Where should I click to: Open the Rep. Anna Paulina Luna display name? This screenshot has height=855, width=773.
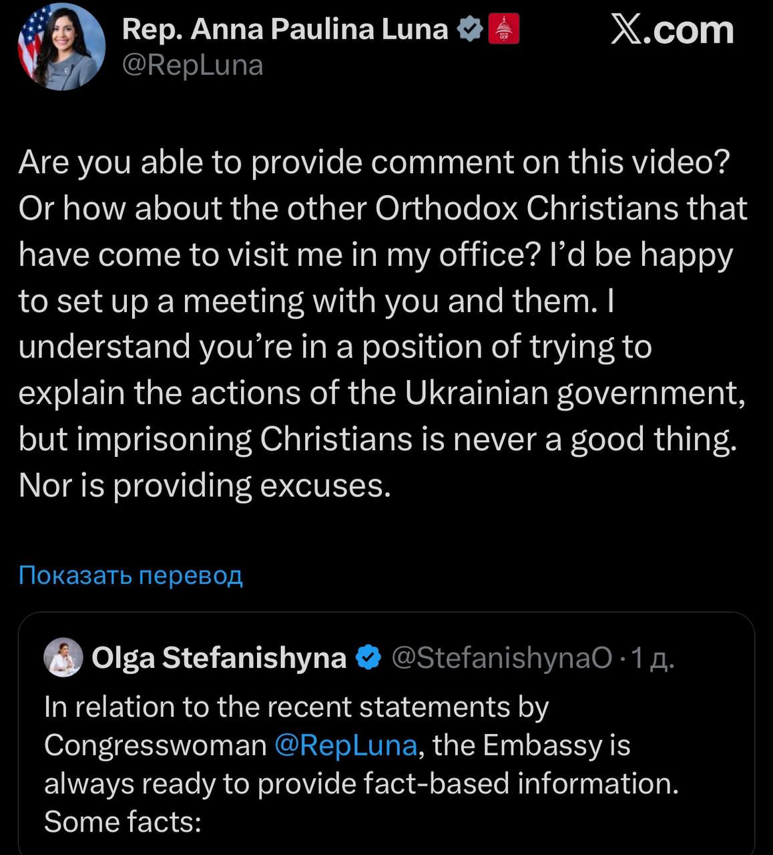pos(285,29)
